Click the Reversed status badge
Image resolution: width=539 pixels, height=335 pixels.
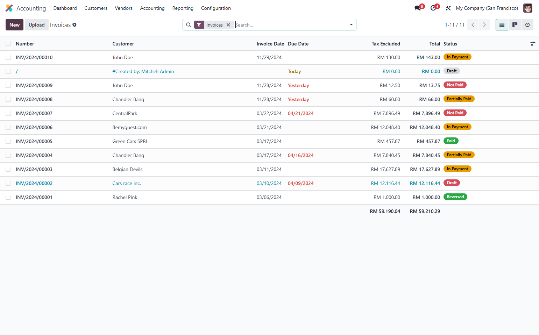[455, 197]
